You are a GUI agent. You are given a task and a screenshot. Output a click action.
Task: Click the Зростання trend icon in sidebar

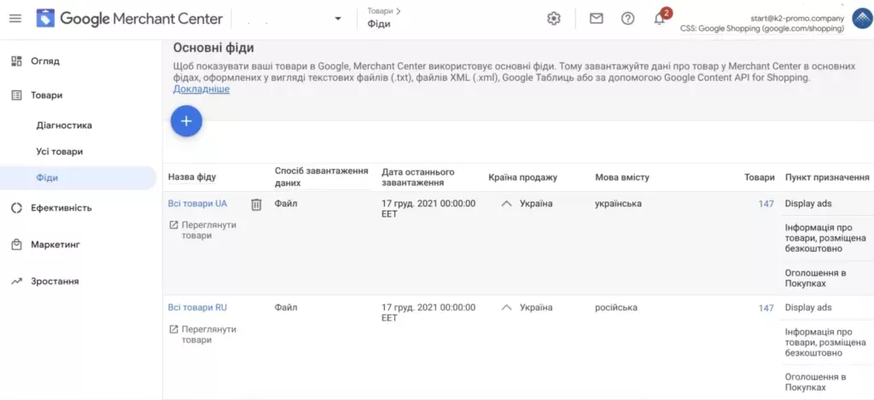[17, 281]
